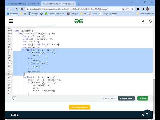
Task: Close the Count the Substring tab
Action: 73,4
